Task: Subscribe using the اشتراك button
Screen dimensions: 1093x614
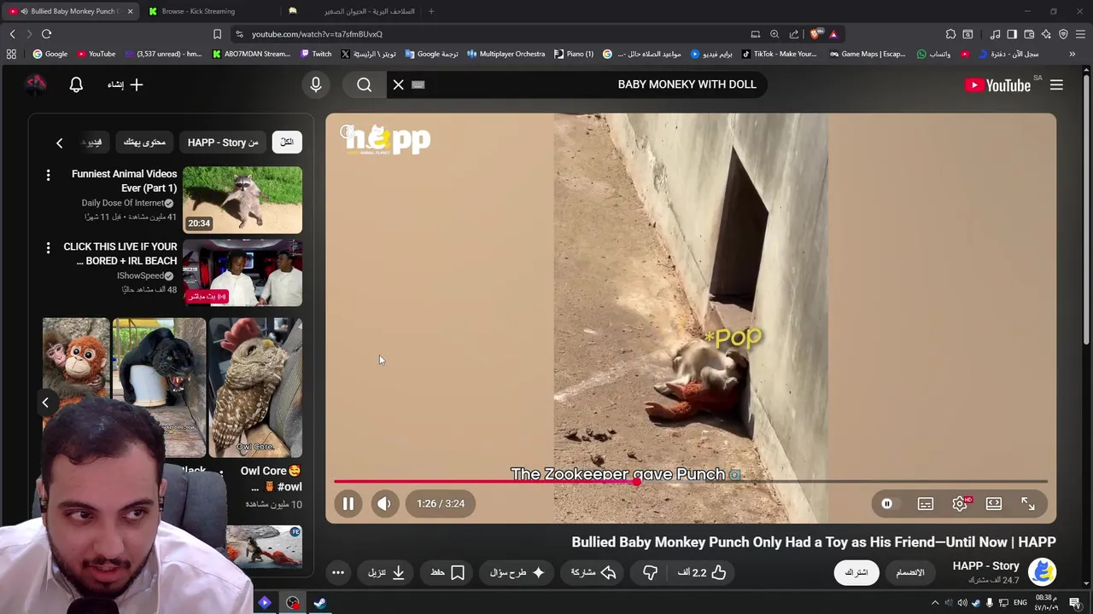Action: [x=856, y=572]
